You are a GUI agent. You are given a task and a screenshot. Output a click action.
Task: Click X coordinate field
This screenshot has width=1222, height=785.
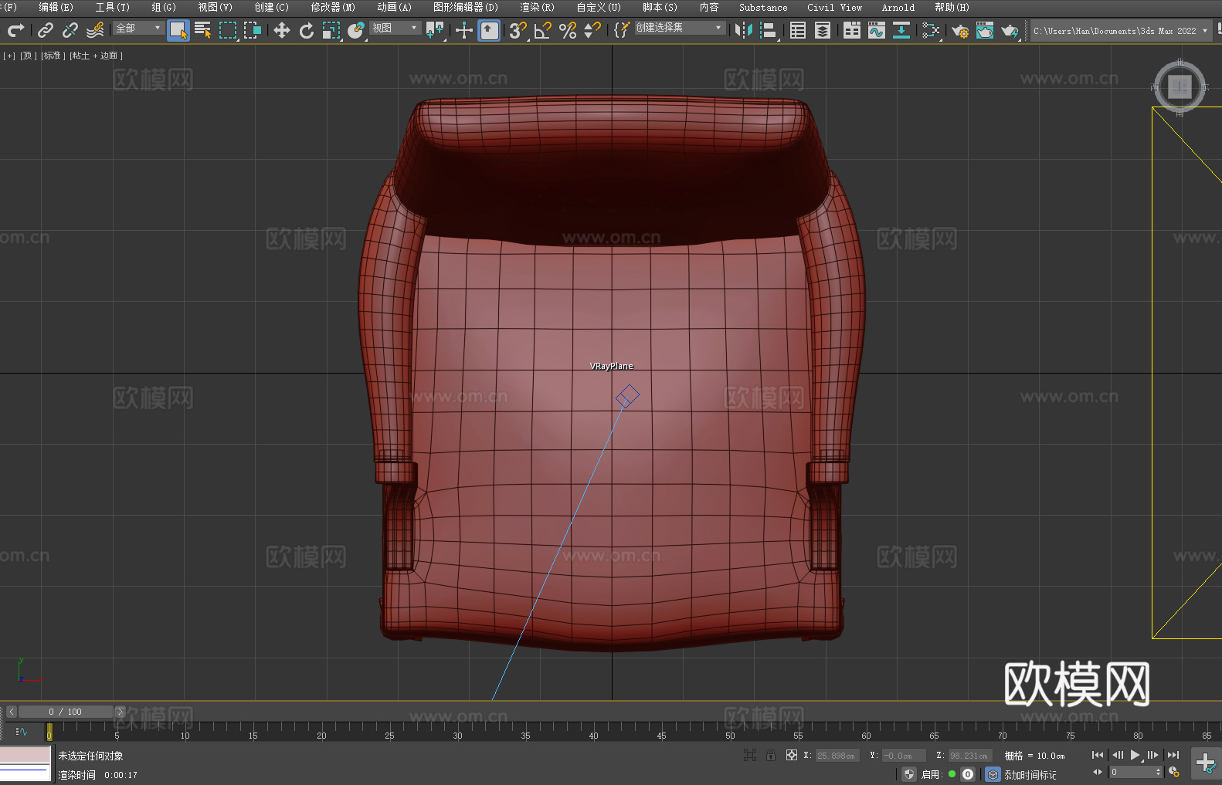click(x=837, y=756)
